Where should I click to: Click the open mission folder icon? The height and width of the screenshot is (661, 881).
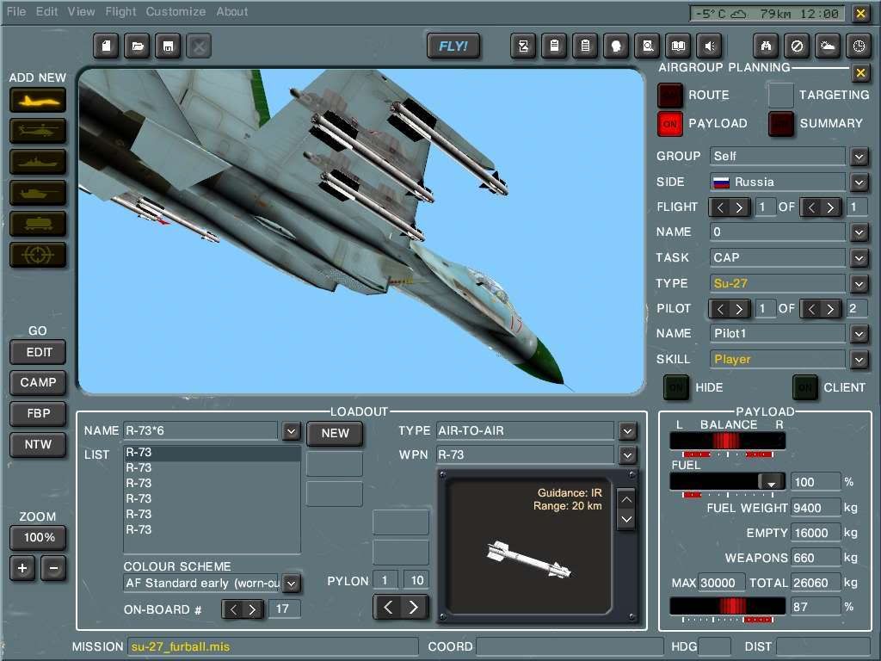click(137, 46)
